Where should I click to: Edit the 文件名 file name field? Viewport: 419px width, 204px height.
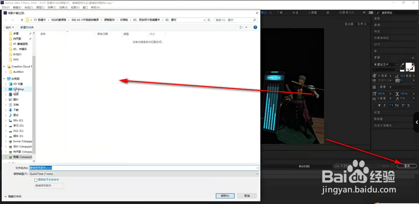[142, 168]
